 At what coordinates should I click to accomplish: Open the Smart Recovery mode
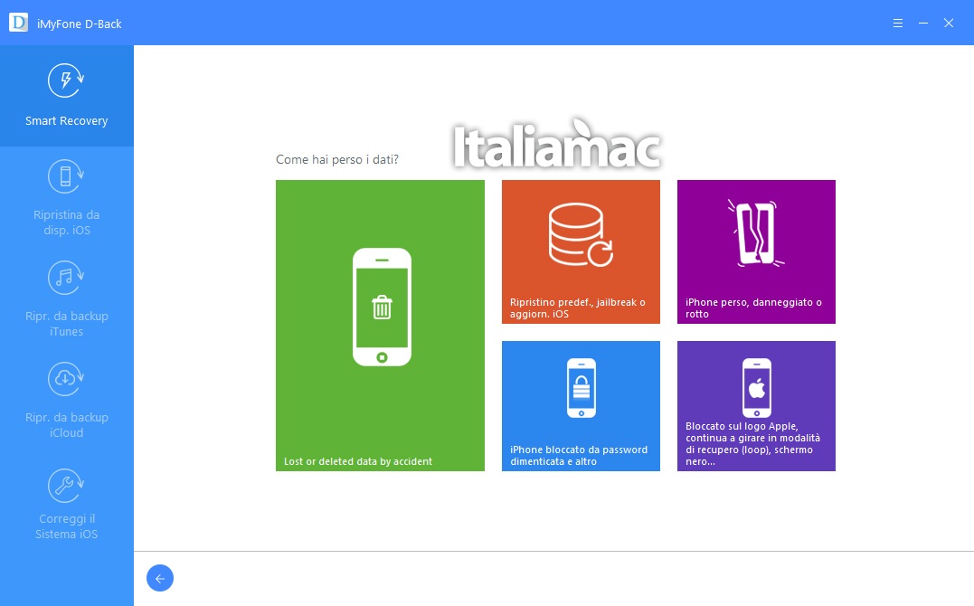coord(66,96)
